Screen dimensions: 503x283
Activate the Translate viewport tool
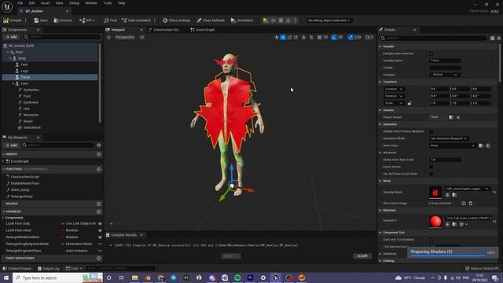coord(283,37)
